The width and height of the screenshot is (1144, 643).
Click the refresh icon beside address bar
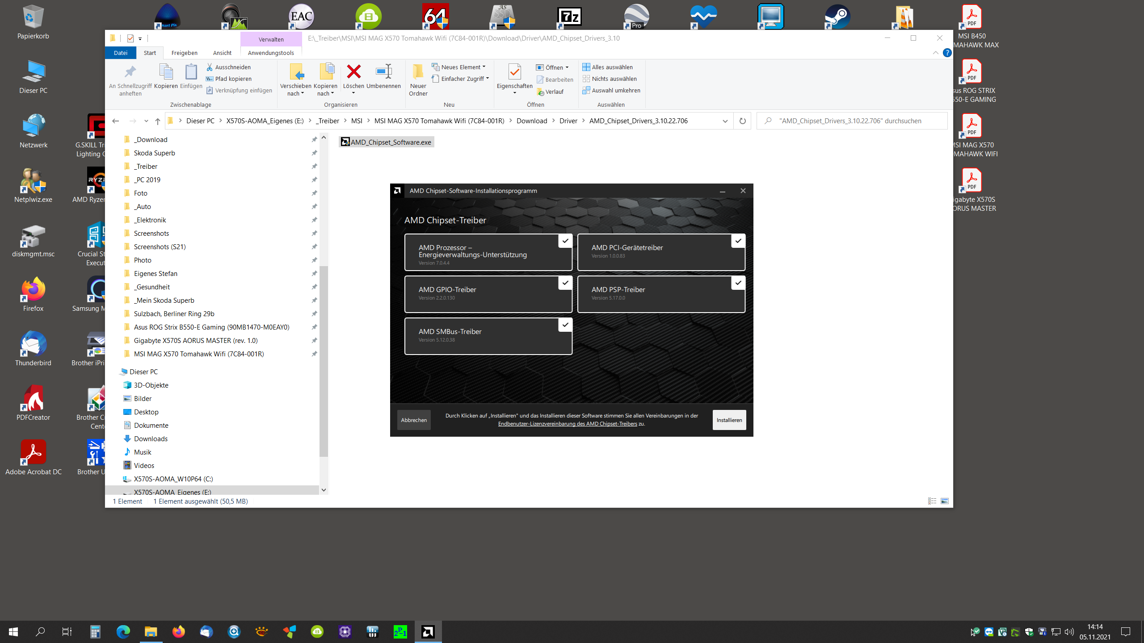pos(742,121)
